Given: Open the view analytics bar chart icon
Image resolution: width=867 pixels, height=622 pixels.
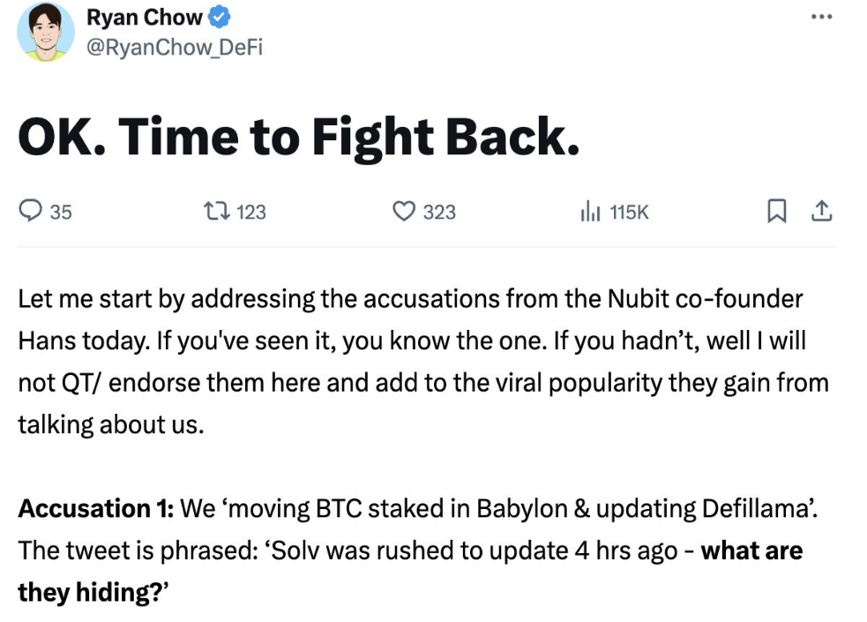Looking at the screenshot, I should click(590, 211).
